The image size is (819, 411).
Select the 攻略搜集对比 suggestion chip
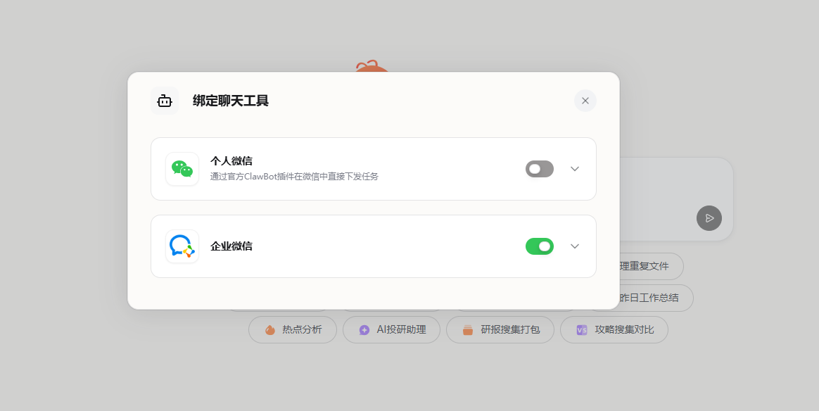pos(614,329)
